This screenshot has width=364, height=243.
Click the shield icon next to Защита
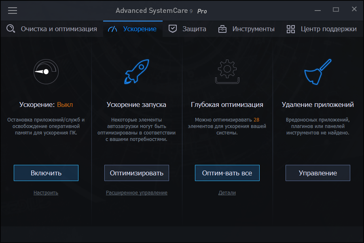172,29
